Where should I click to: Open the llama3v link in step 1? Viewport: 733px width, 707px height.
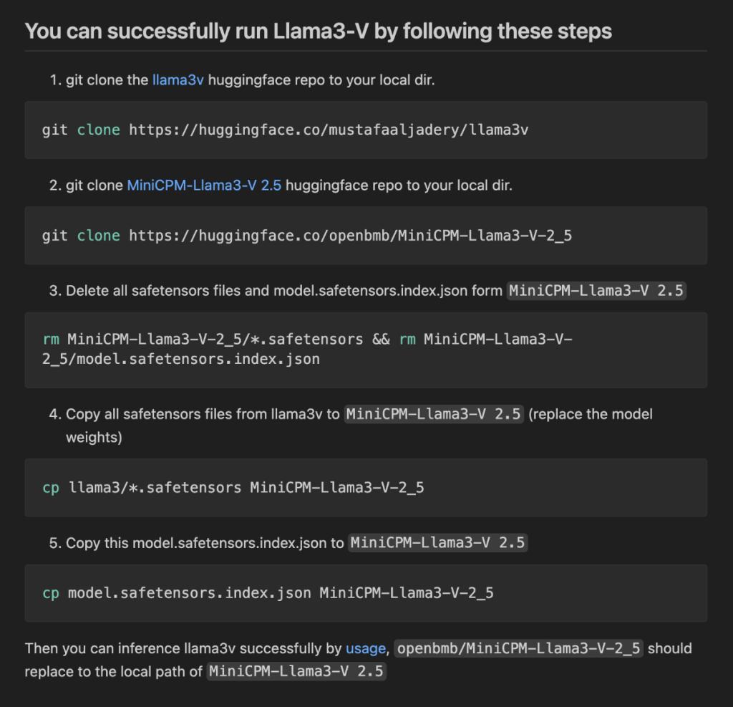tap(178, 80)
